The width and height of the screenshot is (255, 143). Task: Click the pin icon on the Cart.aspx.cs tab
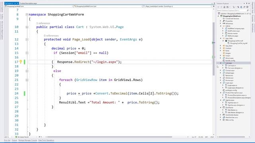tap(15, 4)
